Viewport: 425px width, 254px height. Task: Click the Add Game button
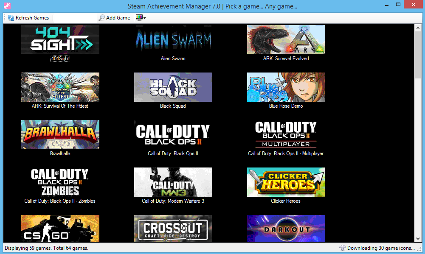pos(114,18)
